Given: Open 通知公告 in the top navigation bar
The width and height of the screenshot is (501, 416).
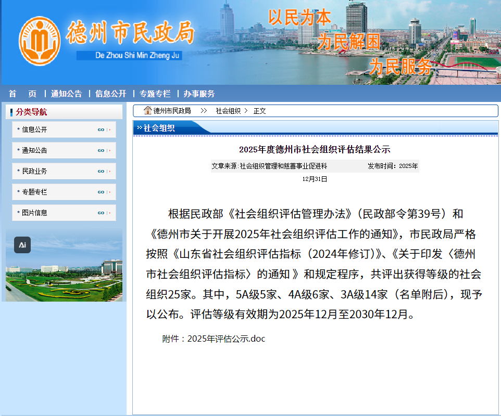Looking at the screenshot, I should tap(66, 94).
